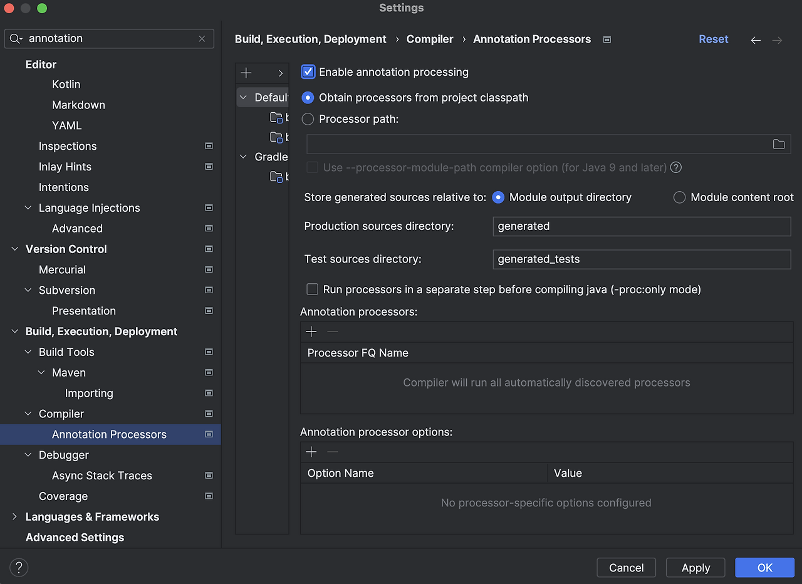Click the Production sources directory field
The image size is (802, 584).
click(x=642, y=226)
